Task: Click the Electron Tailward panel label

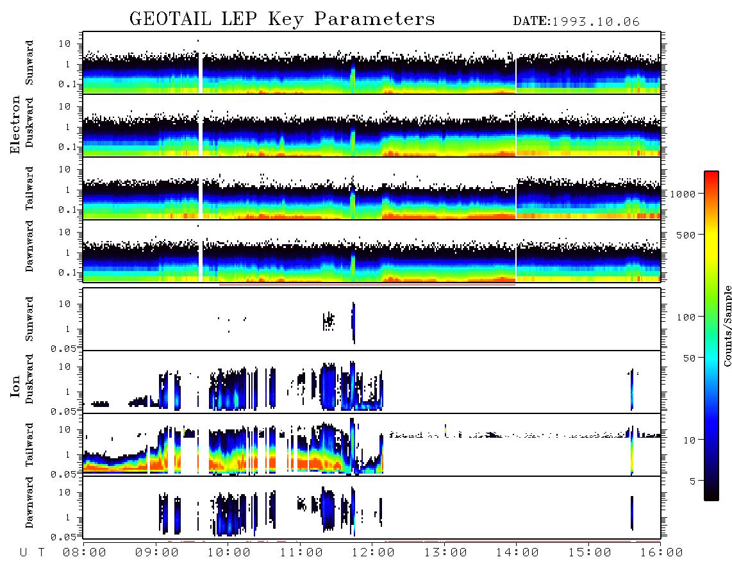Action: coord(29,188)
